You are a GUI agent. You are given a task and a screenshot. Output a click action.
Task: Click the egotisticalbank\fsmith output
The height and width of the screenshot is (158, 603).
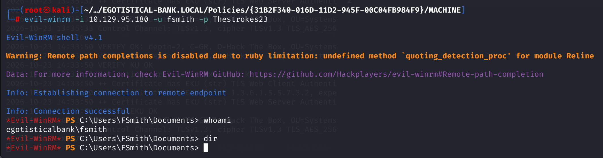pos(57,129)
